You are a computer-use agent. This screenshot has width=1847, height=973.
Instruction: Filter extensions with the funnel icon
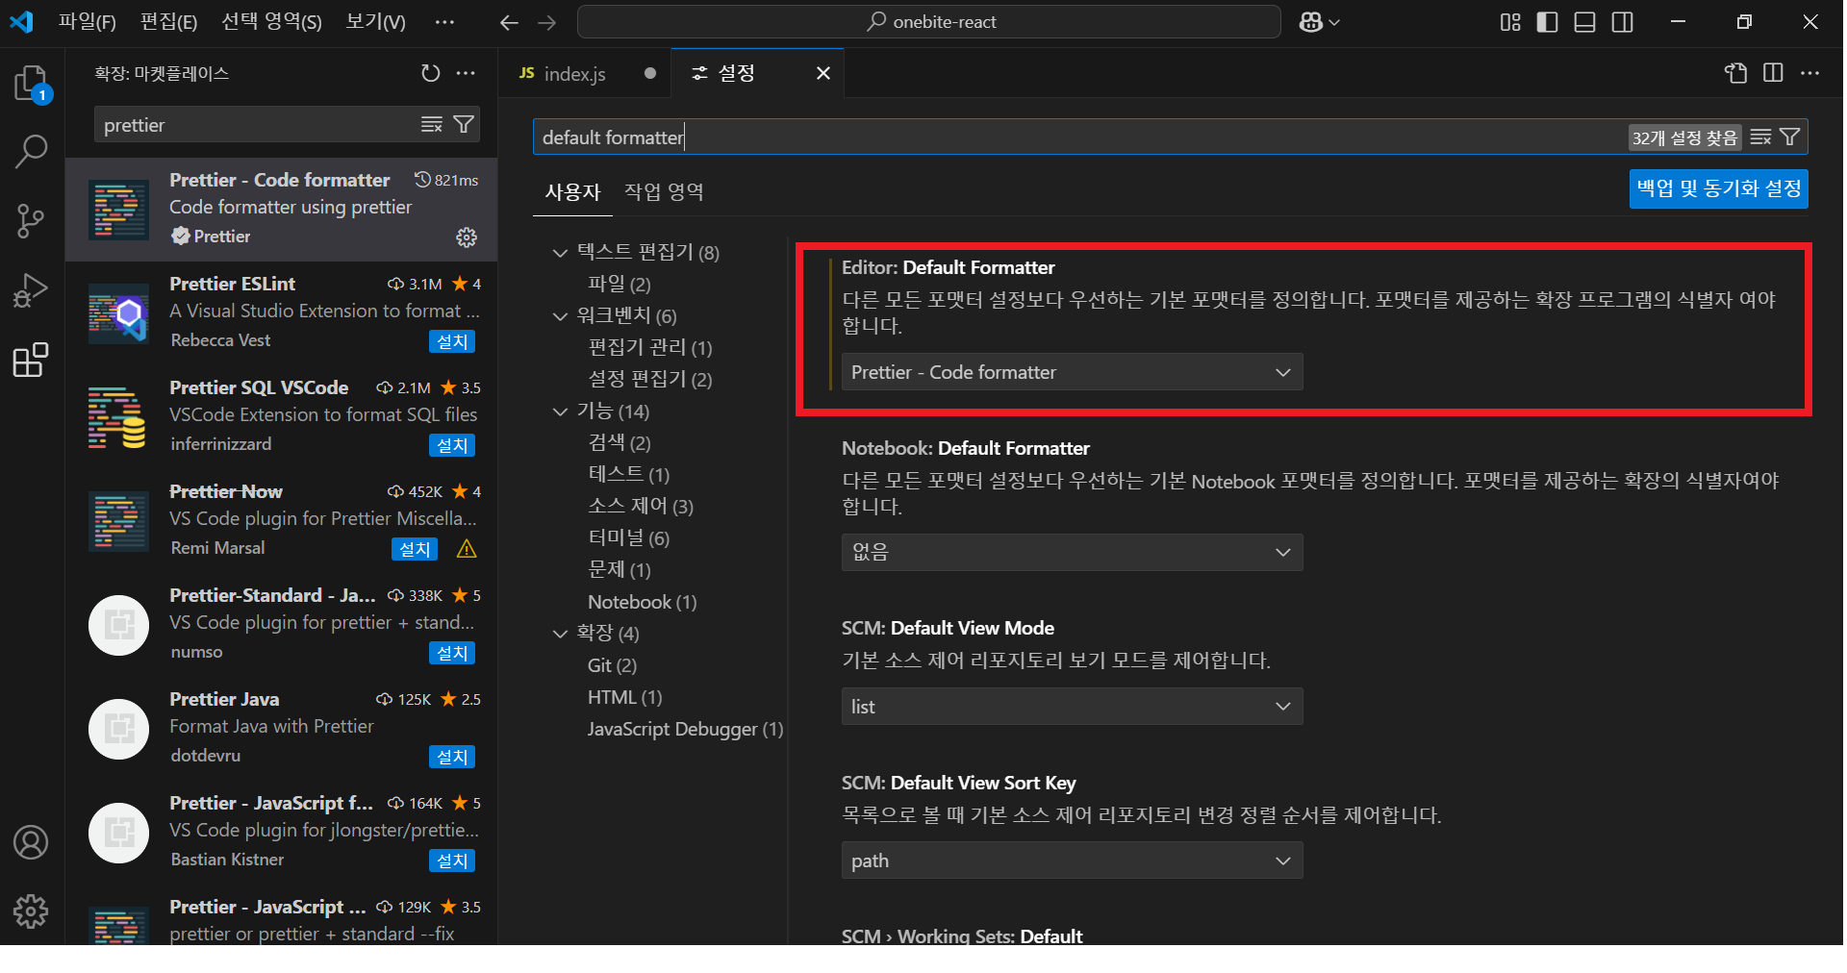pos(464,125)
